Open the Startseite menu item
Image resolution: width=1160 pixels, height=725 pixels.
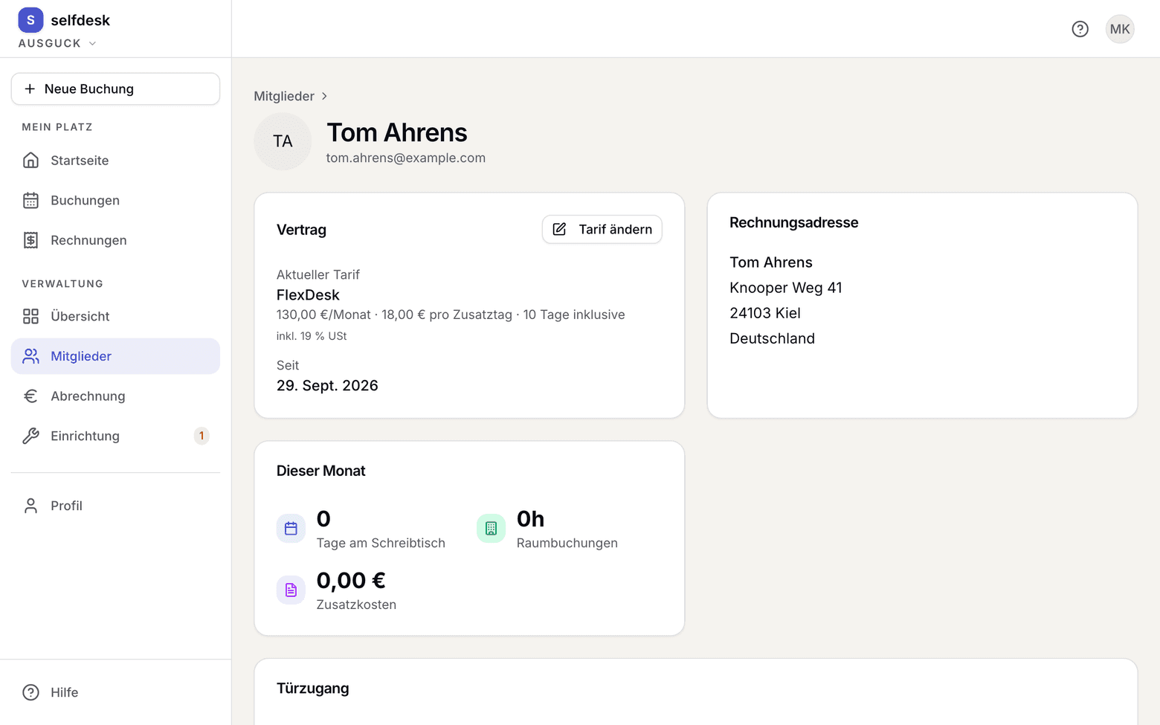click(115, 161)
